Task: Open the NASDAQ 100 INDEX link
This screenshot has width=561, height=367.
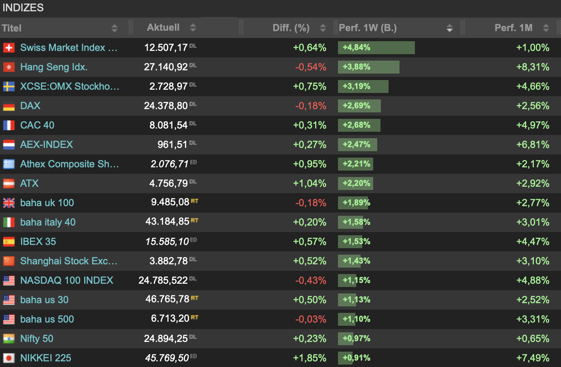Action: (x=67, y=281)
